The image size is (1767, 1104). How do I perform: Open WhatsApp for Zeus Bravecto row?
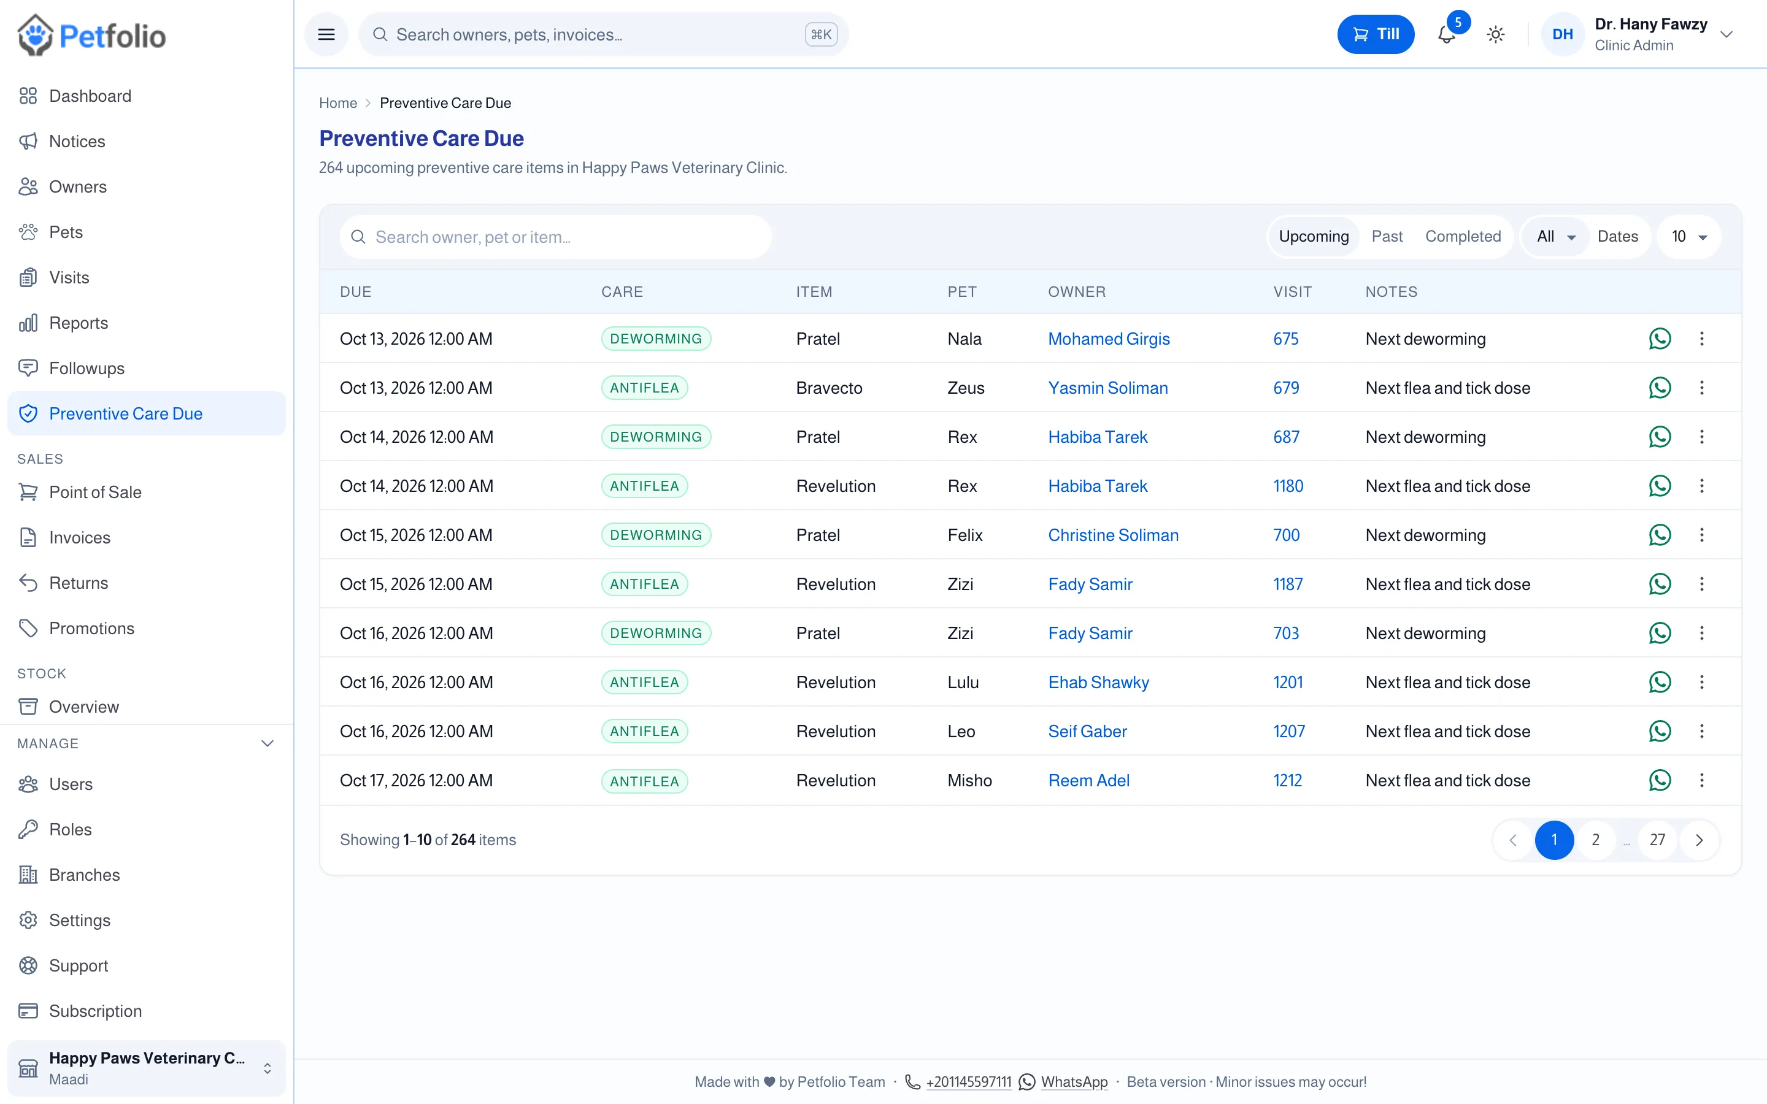click(1659, 388)
